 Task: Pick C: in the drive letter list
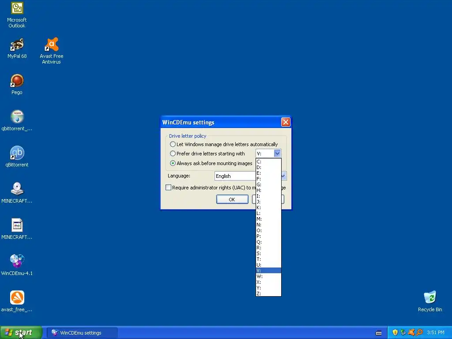pyautogui.click(x=268, y=162)
